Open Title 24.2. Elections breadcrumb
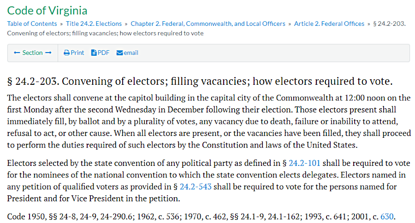 94,23
